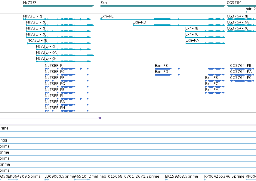Select protein CG3764-PC label

241,78
